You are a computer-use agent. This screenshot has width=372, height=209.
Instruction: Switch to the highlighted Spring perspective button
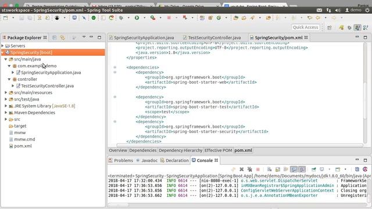pos(357,28)
